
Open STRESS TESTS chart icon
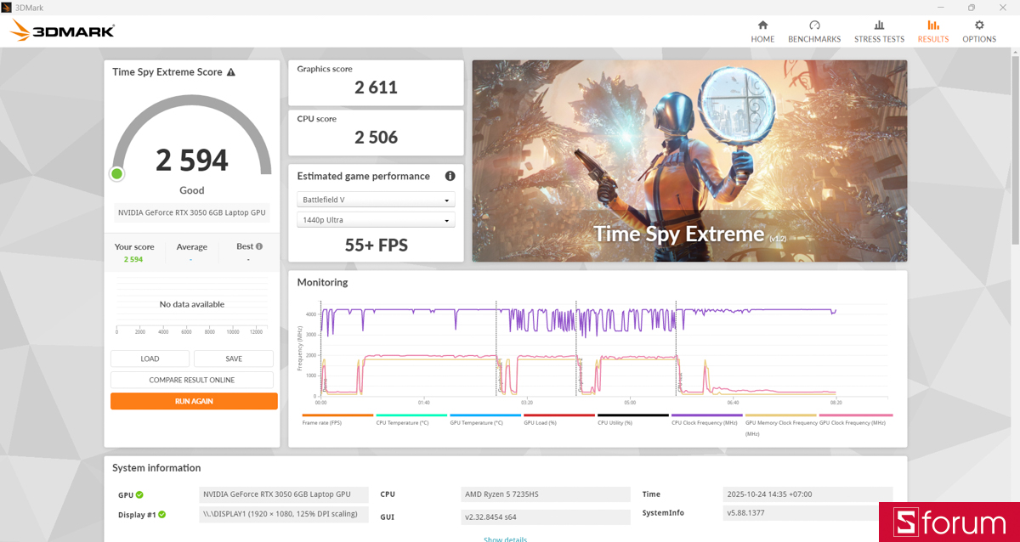click(879, 25)
